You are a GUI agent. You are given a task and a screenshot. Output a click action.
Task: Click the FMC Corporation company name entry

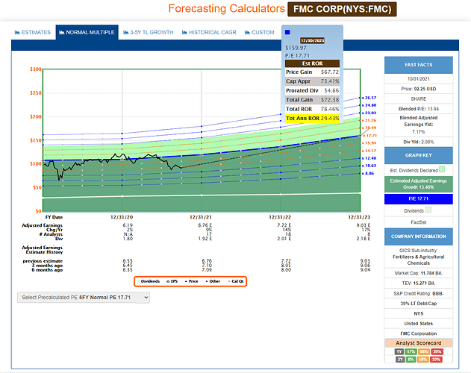tap(419, 333)
